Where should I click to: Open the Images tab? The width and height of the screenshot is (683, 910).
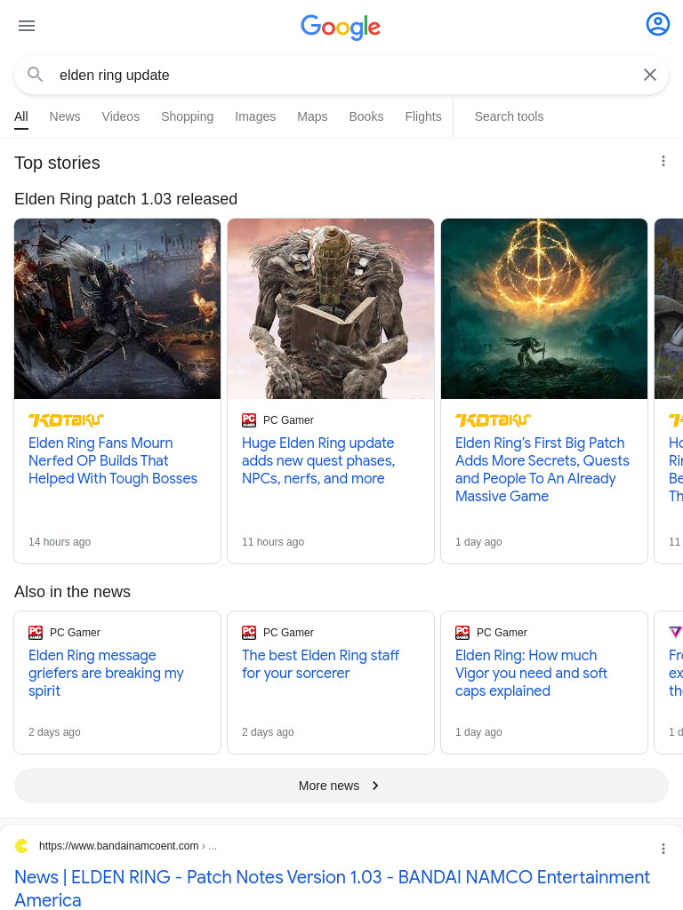(x=255, y=116)
